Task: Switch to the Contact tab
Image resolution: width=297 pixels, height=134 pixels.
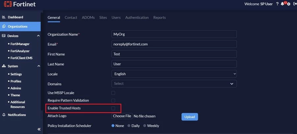Action: (71, 17)
